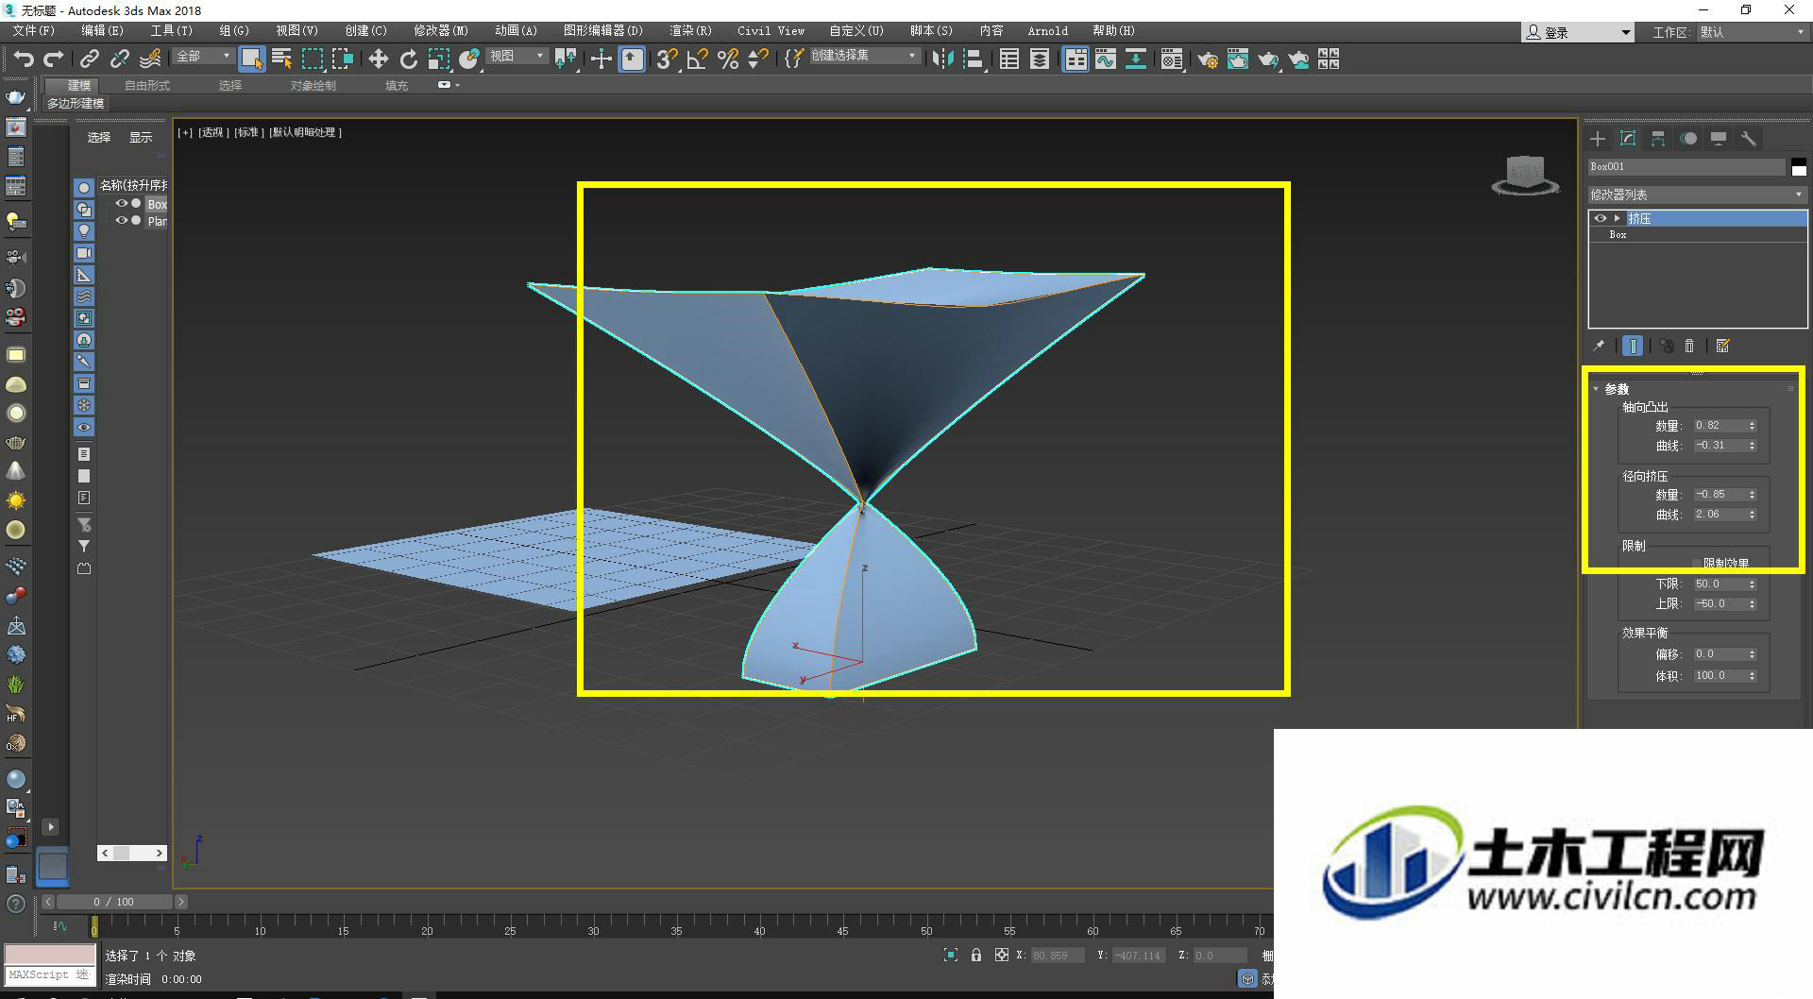Image resolution: width=1813 pixels, height=999 pixels.
Task: Click Use Pivot Point Center icon
Action: (566, 59)
